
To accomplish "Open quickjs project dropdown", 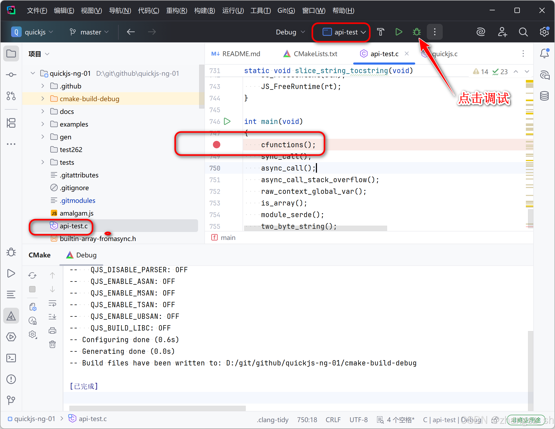I will (x=32, y=32).
